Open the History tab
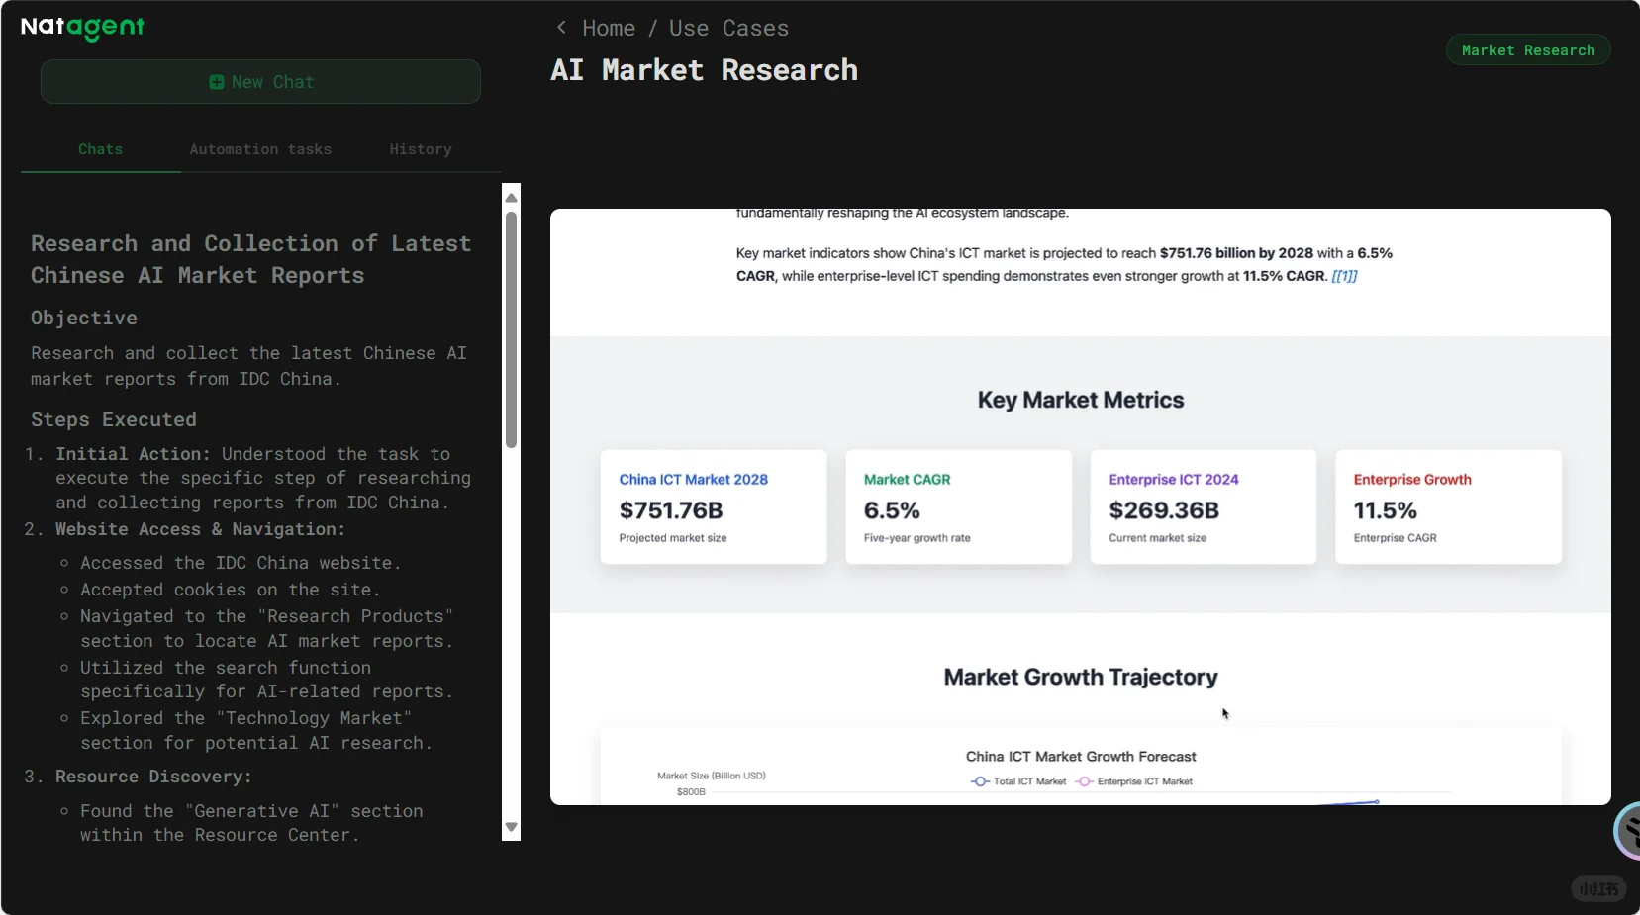 pos(421,149)
